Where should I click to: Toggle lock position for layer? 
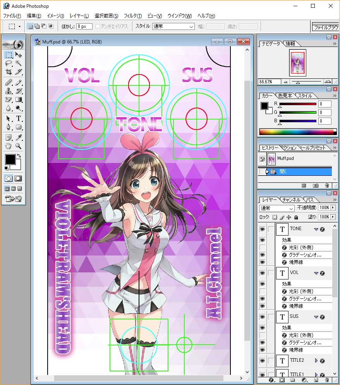coord(289,217)
